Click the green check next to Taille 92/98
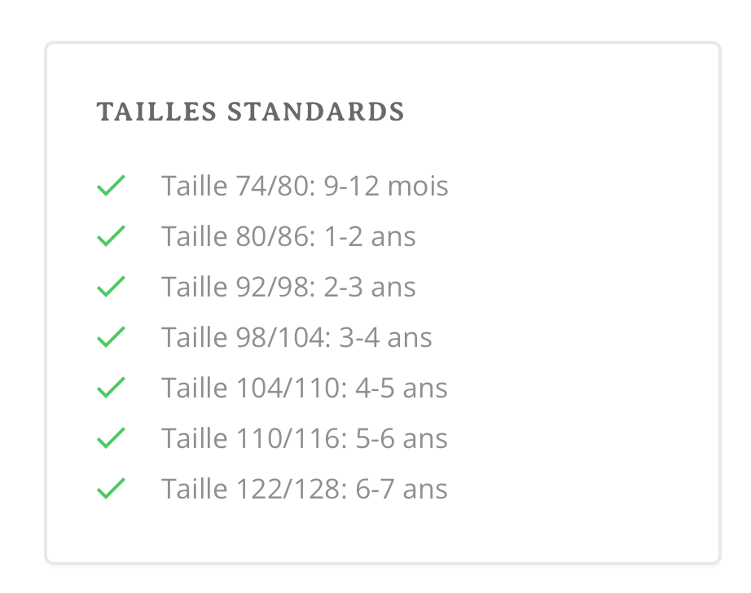The height and width of the screenshot is (593, 751). point(110,287)
